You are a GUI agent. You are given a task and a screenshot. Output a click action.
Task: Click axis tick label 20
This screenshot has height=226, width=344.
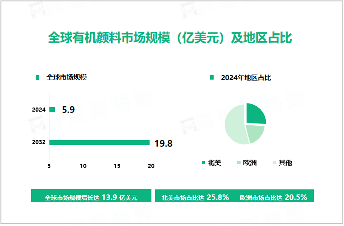151,166
